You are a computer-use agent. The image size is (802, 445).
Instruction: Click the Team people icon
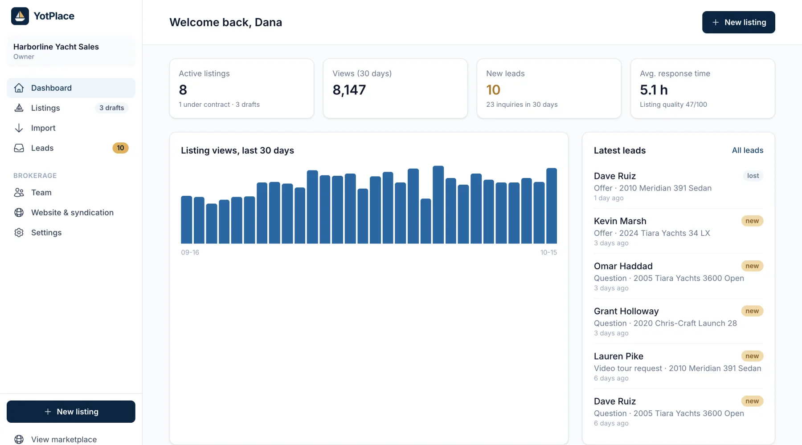coord(19,193)
